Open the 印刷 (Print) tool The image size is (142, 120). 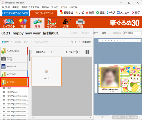coord(80,23)
